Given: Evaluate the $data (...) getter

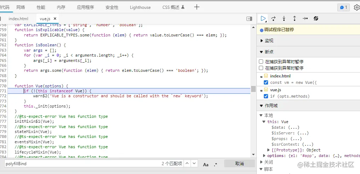Looking at the screenshot, I should [294, 127].
